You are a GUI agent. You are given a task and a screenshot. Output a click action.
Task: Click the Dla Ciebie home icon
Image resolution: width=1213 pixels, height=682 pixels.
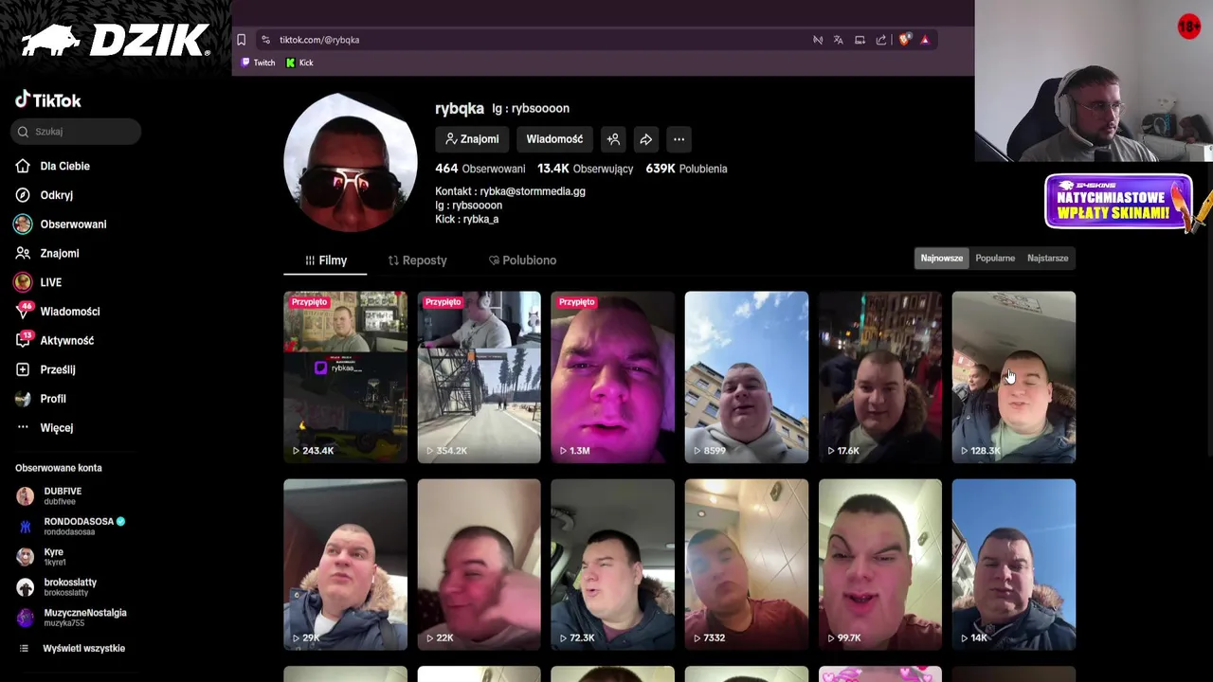point(23,166)
